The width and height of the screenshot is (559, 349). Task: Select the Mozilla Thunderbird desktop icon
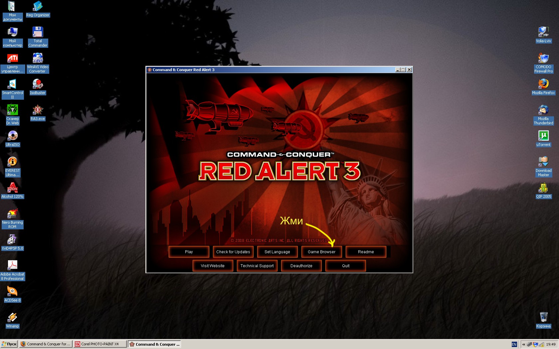[x=543, y=115]
